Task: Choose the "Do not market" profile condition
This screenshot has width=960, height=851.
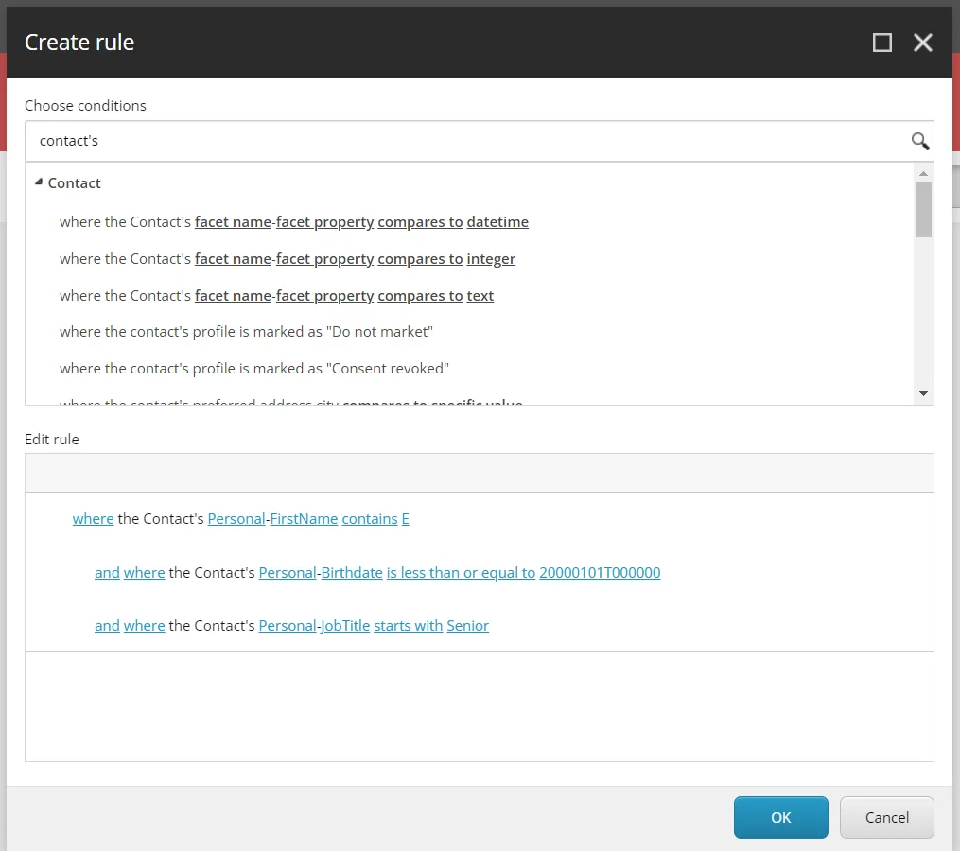Action: tap(246, 332)
